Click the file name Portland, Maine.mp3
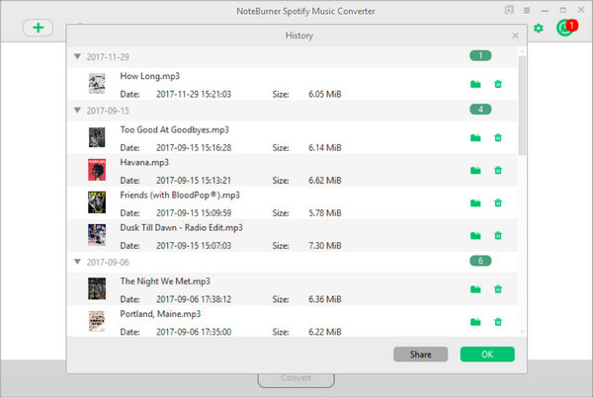 [x=160, y=314]
